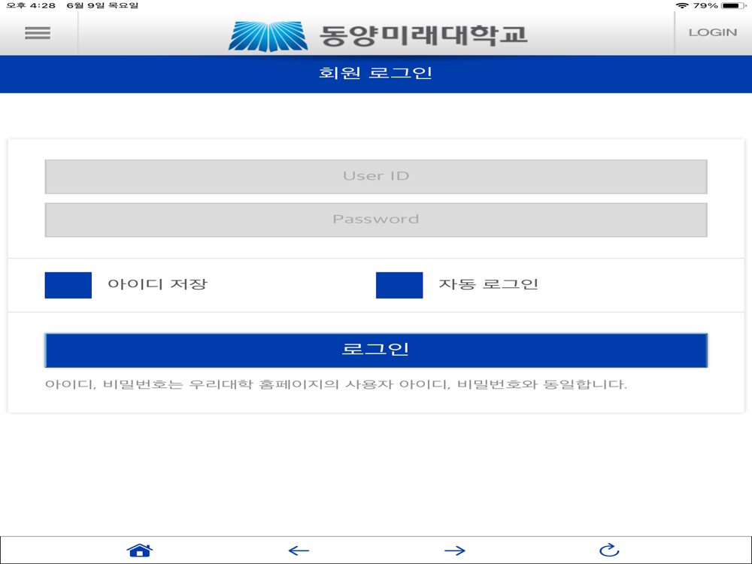Click the 자동 로그인 label text

488,284
